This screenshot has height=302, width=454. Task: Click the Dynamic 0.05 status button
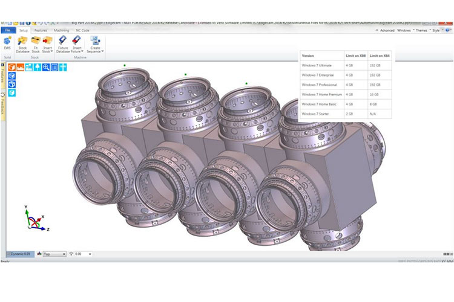pos(20,254)
